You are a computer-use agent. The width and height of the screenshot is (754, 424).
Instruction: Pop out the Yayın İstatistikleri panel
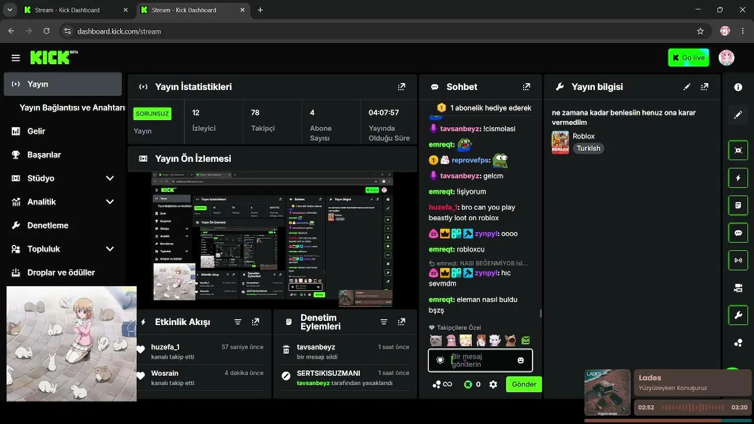point(402,87)
